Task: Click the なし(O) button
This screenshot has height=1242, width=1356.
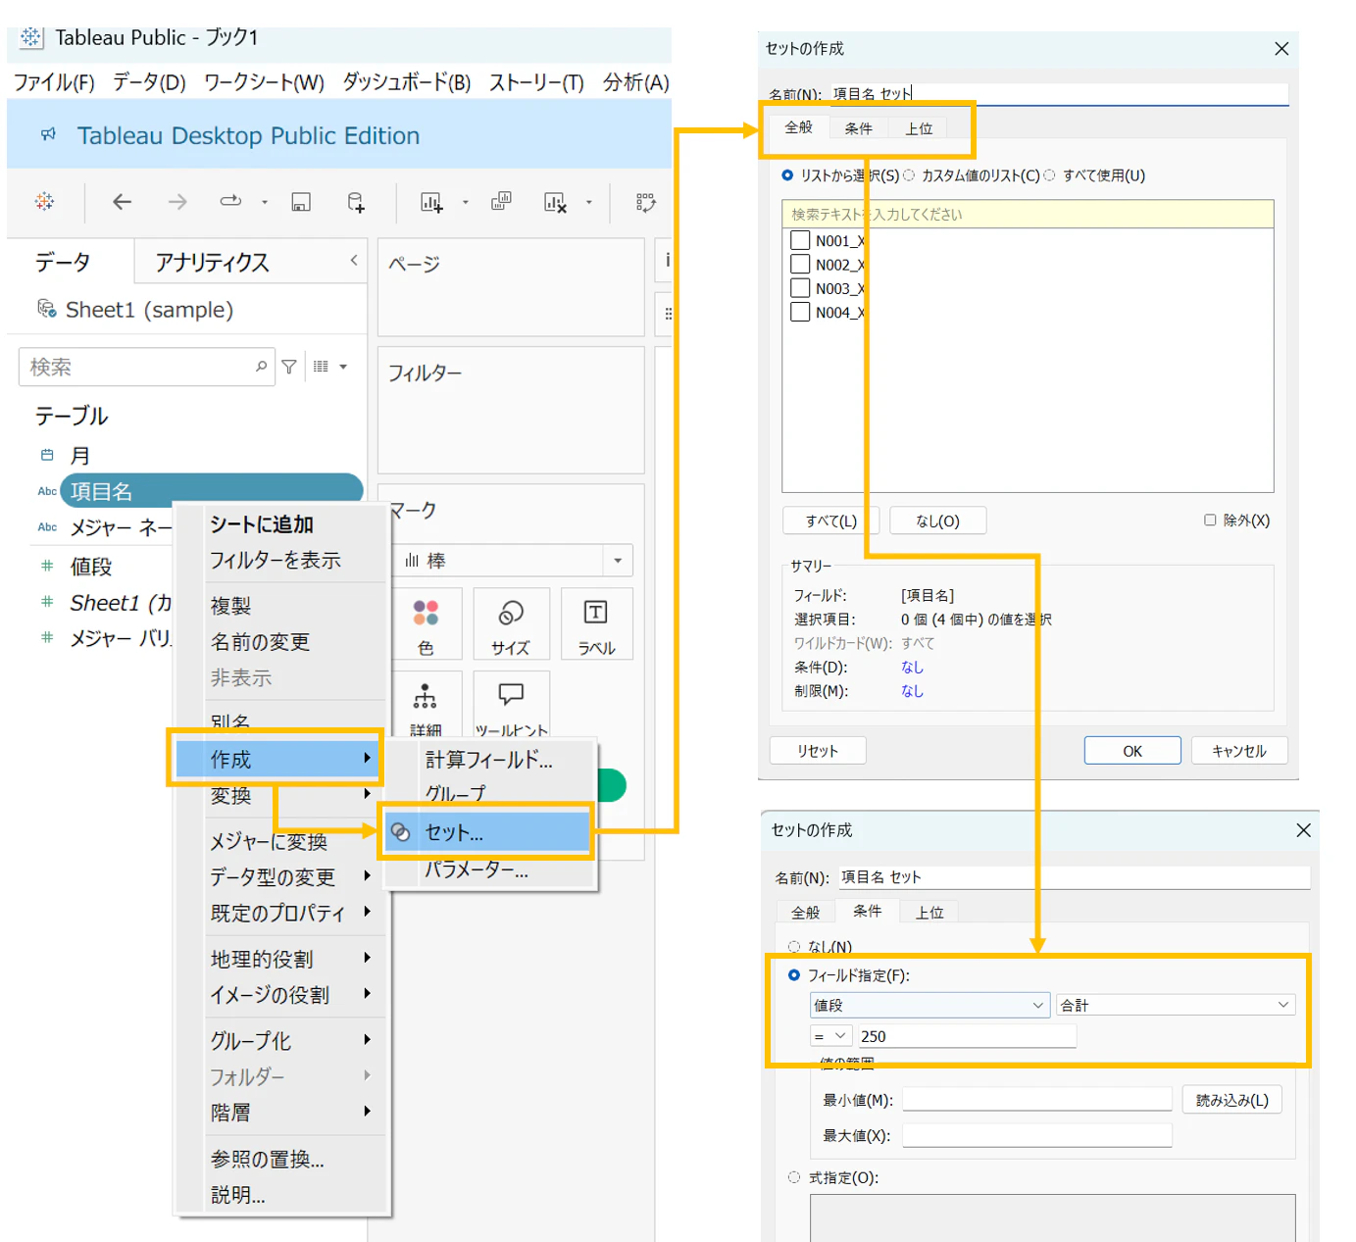Action: pyautogui.click(x=938, y=522)
